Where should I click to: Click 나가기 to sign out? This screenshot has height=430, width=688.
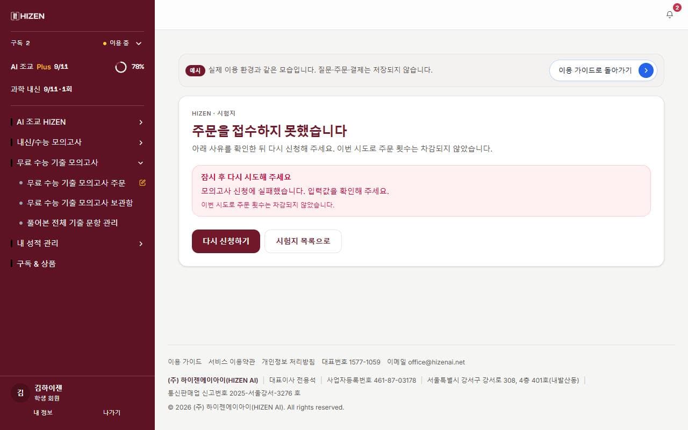112,412
